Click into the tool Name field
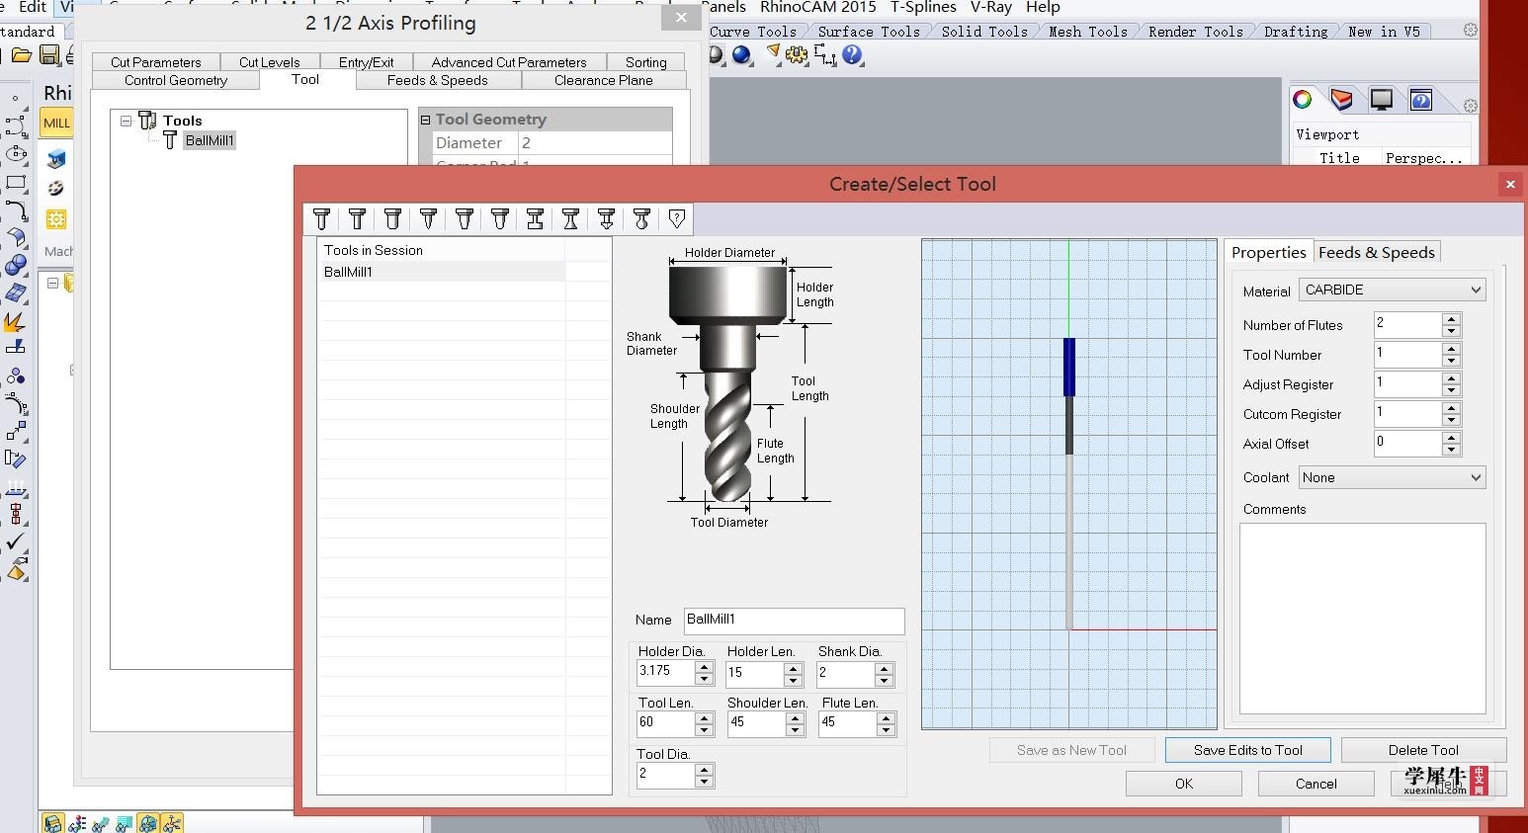The image size is (1528, 833). pos(794,621)
